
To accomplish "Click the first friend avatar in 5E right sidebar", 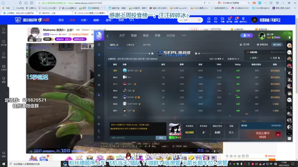I will pyautogui.click(x=289, y=45).
